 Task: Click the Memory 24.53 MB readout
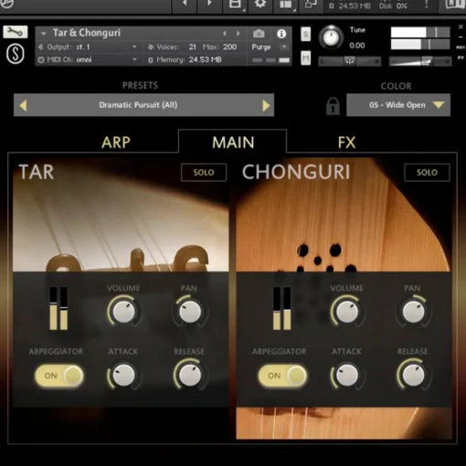(x=205, y=60)
